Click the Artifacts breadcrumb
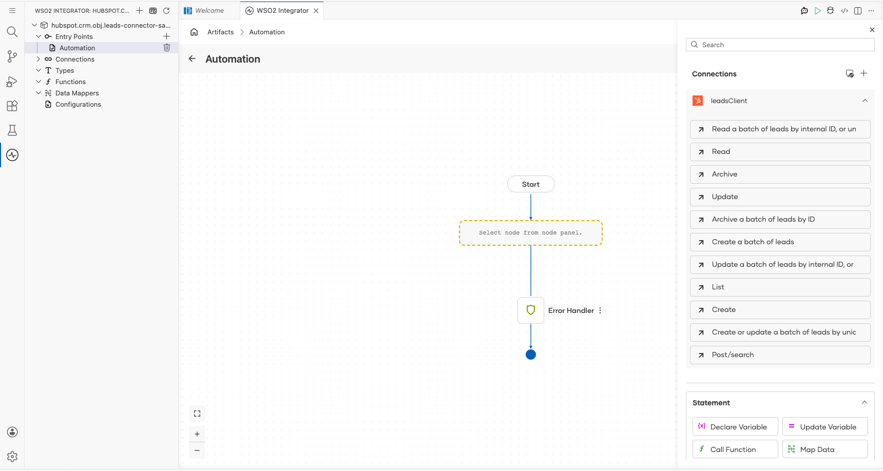Image resolution: width=883 pixels, height=471 pixels. tap(221, 32)
